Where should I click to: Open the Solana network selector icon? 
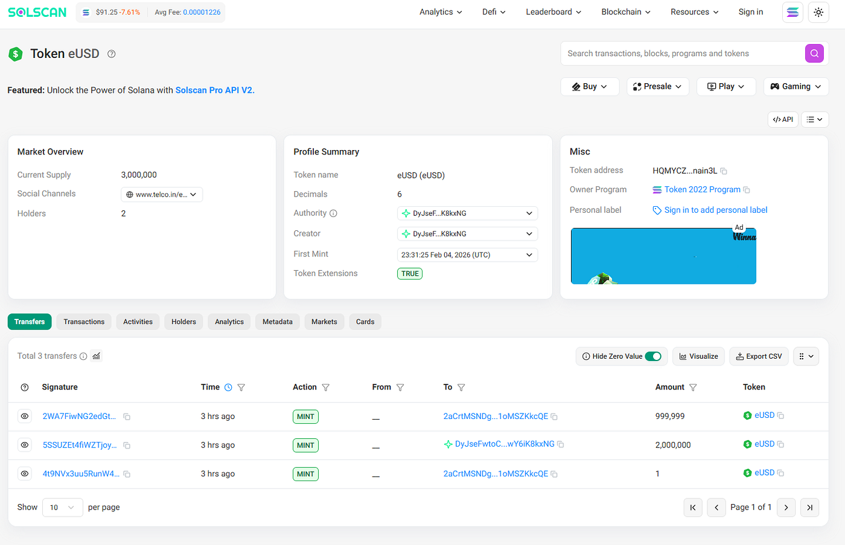[x=792, y=12]
